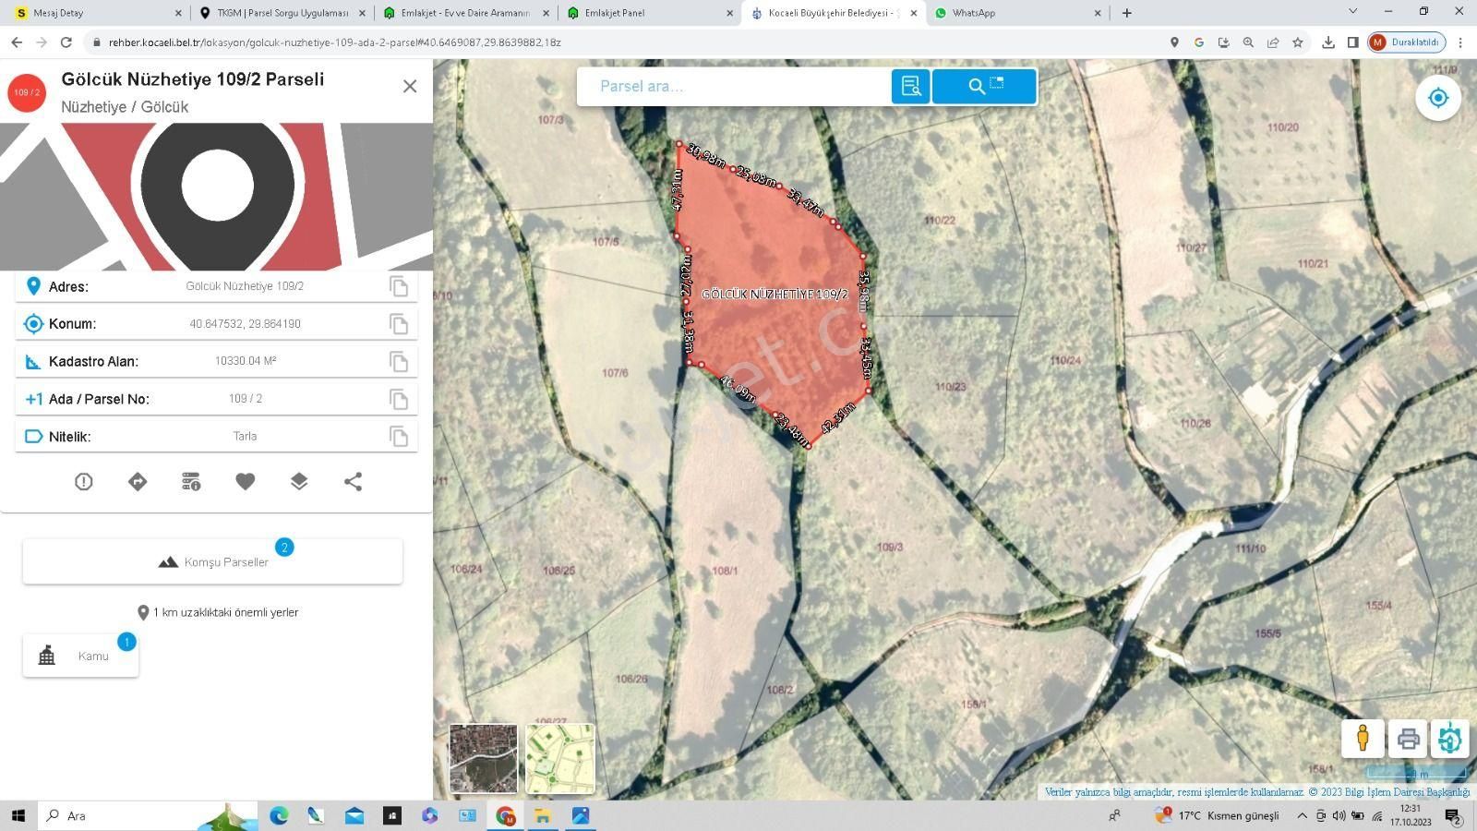Image resolution: width=1477 pixels, height=831 pixels.
Task: Click the parcel query document-search icon
Action: point(911,86)
